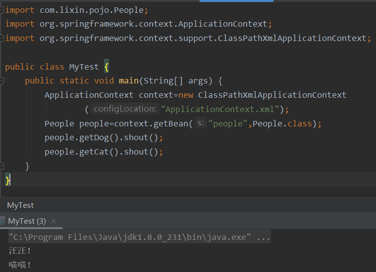Click shout() on the getCat line

pos(141,152)
